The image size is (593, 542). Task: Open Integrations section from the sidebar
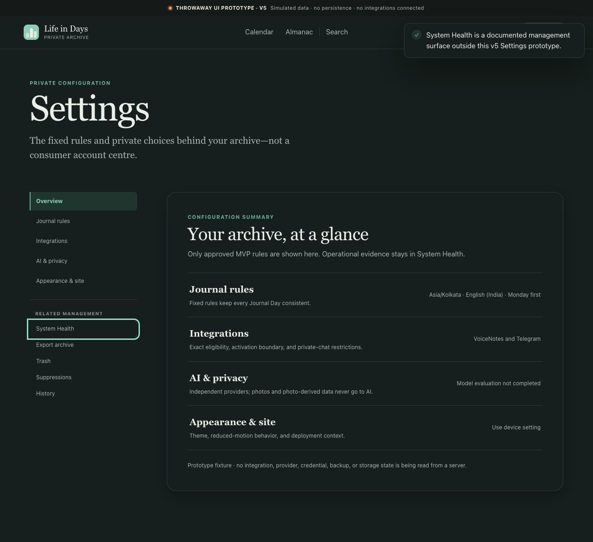pyautogui.click(x=83, y=241)
